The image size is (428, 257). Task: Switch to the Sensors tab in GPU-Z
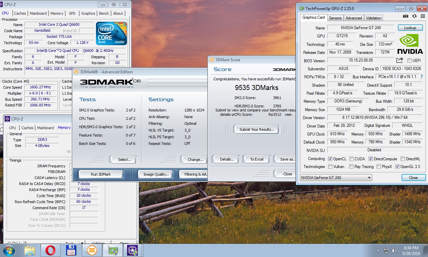pyautogui.click(x=335, y=18)
